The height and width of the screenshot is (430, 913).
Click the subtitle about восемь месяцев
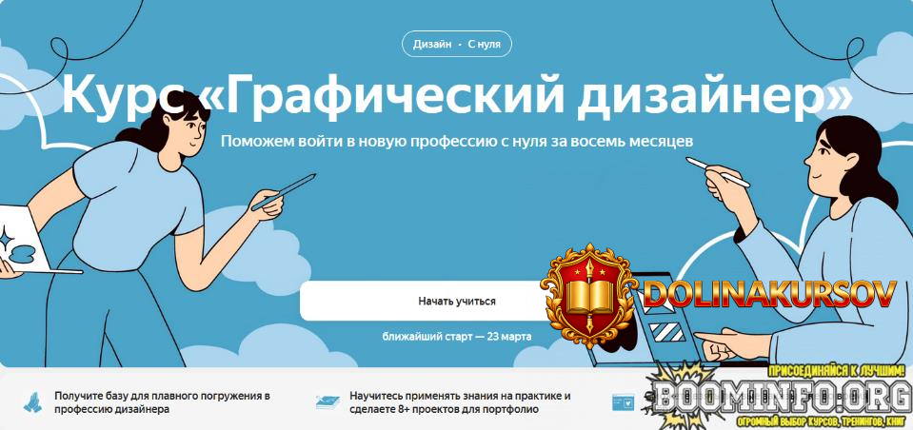point(457,141)
